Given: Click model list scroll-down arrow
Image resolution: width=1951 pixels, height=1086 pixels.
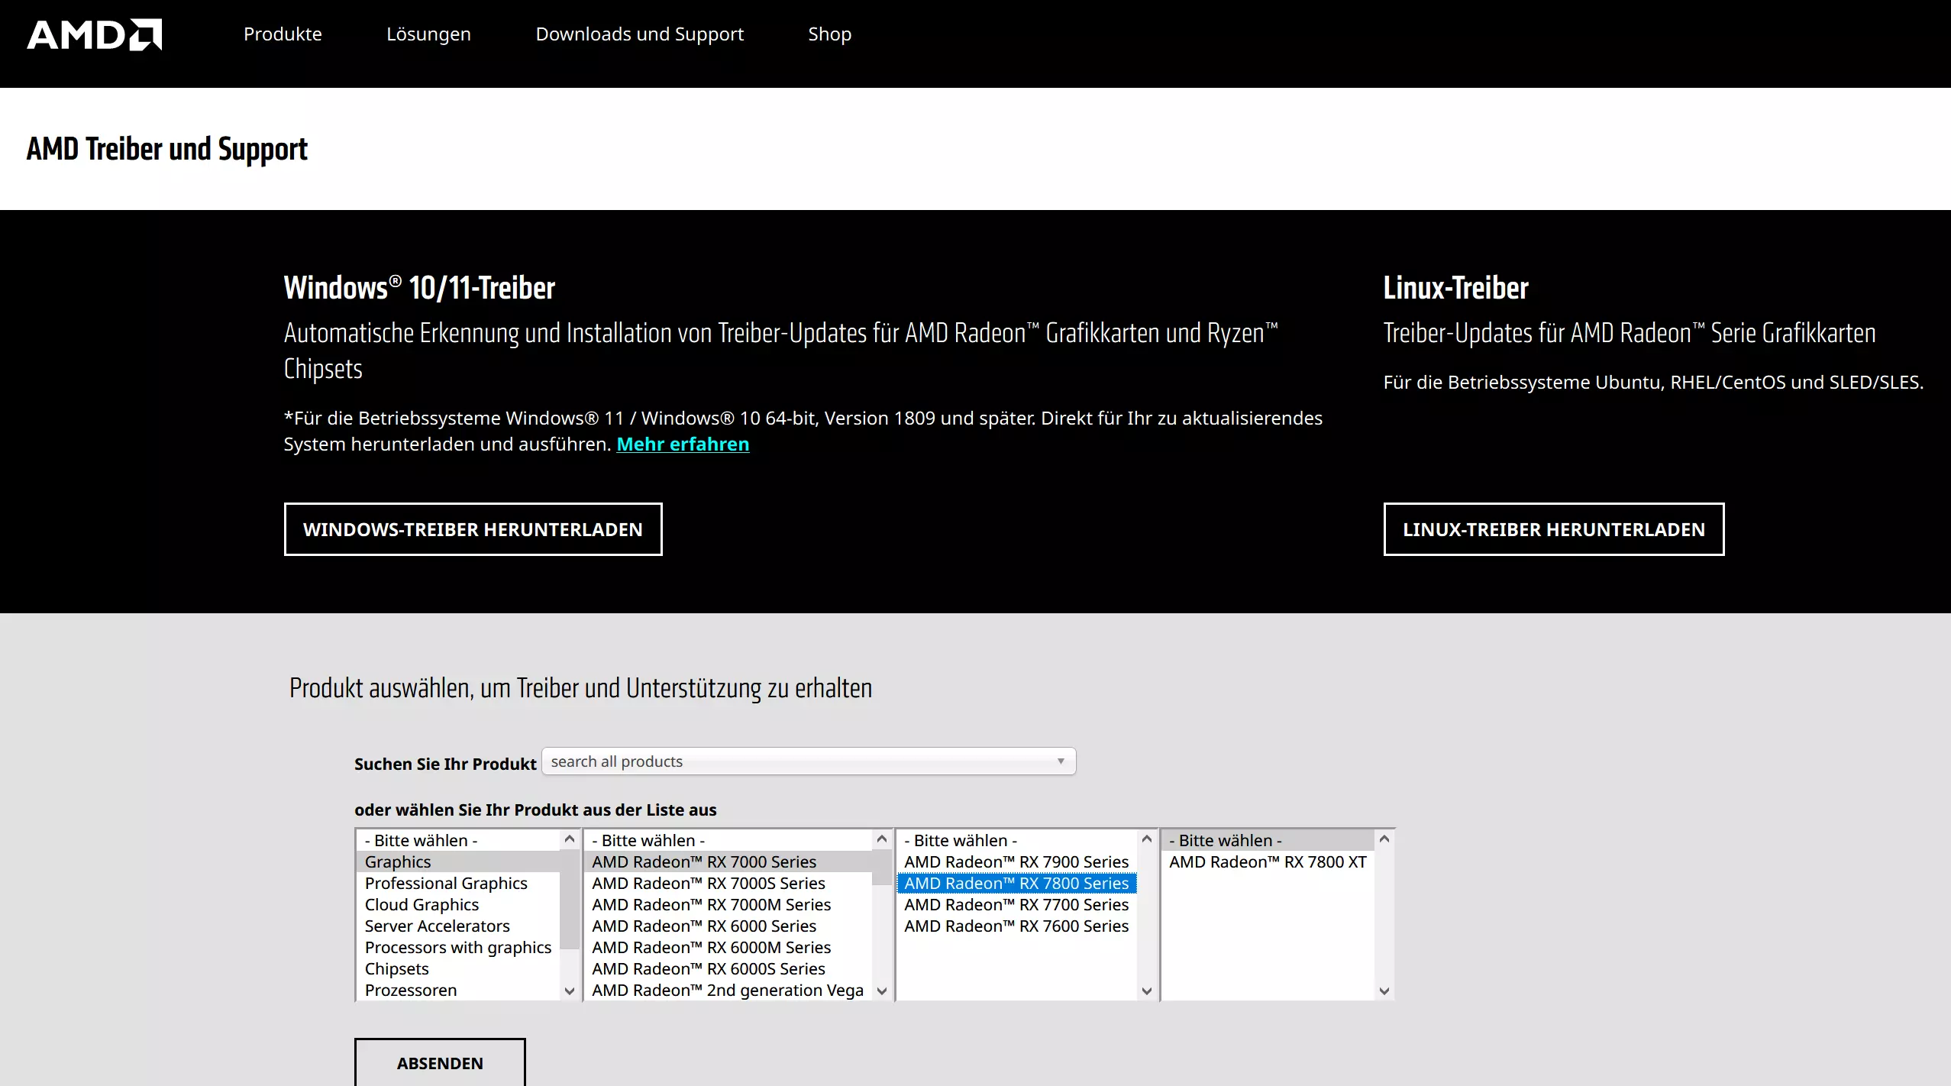Looking at the screenshot, I should coord(1384,991).
